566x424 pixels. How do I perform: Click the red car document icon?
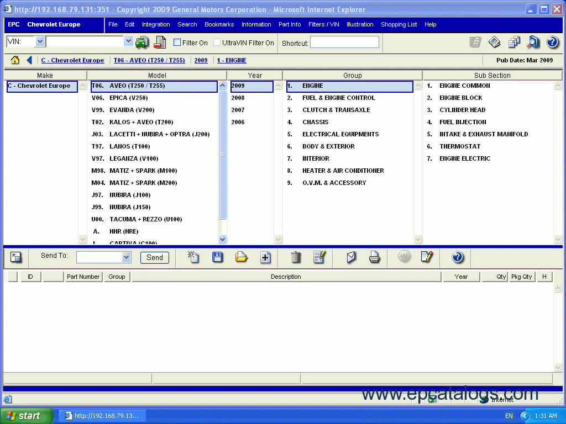coord(160,42)
